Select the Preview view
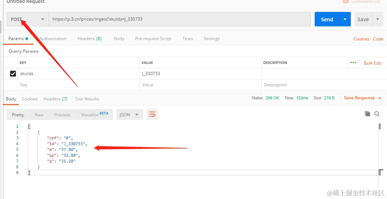Screen dimensions: 387x199 tap(62, 114)
